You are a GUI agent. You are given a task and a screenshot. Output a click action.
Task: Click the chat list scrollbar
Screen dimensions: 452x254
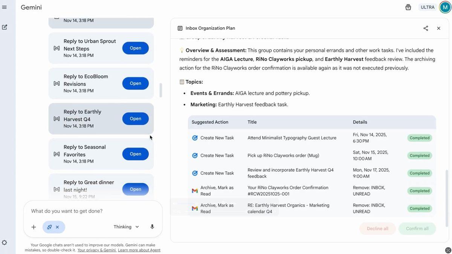(x=161, y=90)
